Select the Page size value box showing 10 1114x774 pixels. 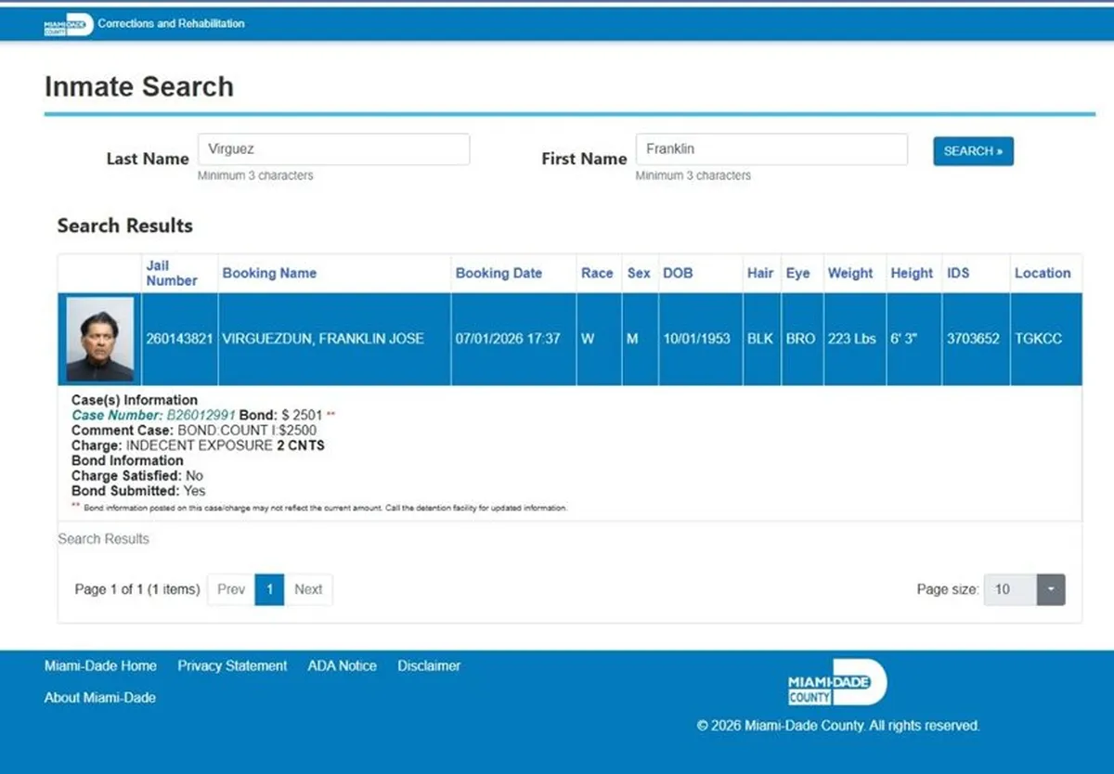click(x=1010, y=589)
